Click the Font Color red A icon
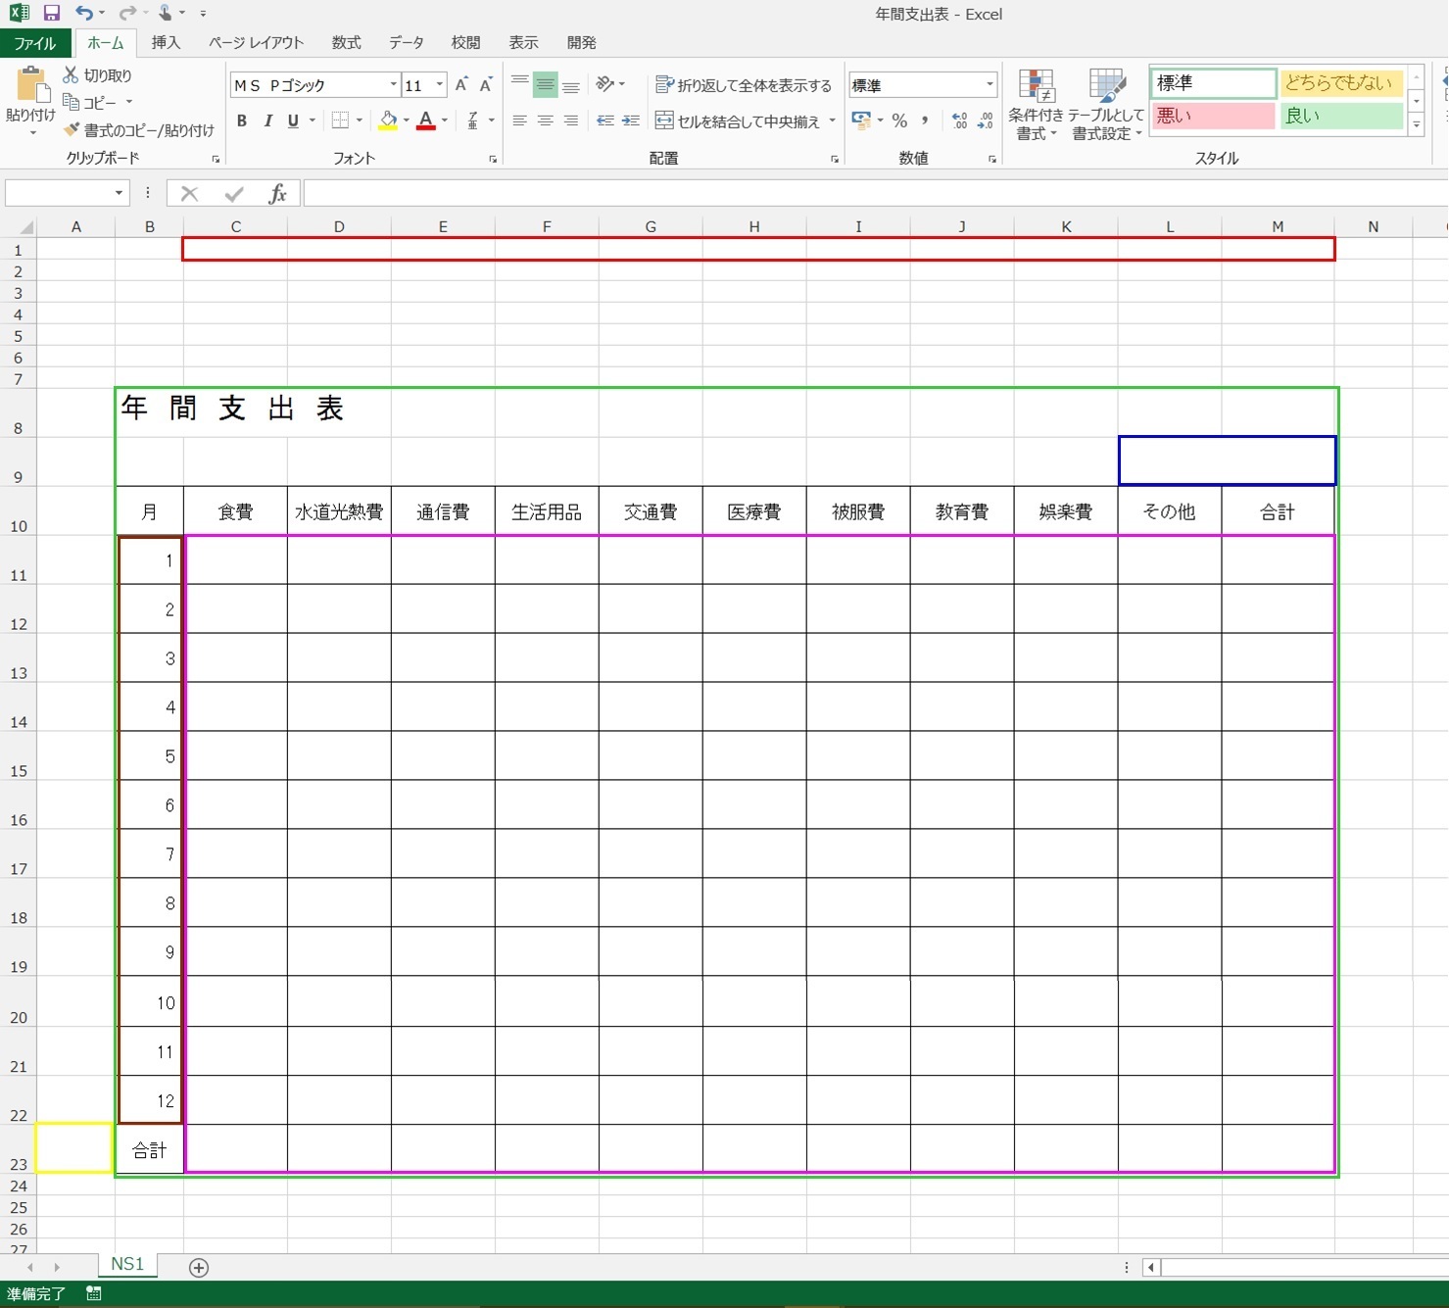Image resolution: width=1449 pixels, height=1308 pixels. (425, 121)
